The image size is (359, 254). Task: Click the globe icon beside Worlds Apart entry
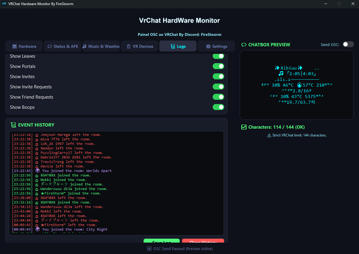tap(38, 171)
